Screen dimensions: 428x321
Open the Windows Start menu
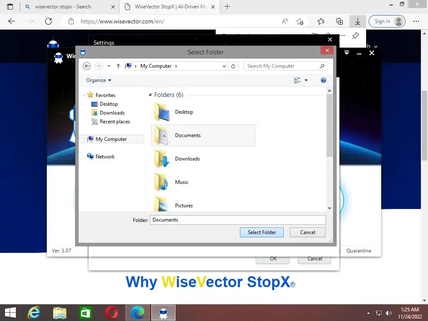(10, 313)
